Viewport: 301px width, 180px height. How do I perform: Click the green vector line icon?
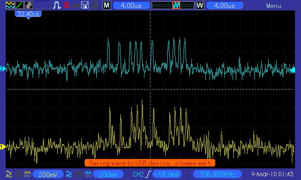(x=19, y=5)
